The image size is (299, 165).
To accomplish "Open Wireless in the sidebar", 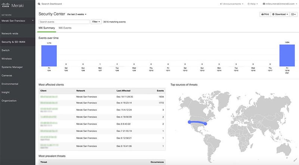I will pyautogui.click(x=7, y=58).
